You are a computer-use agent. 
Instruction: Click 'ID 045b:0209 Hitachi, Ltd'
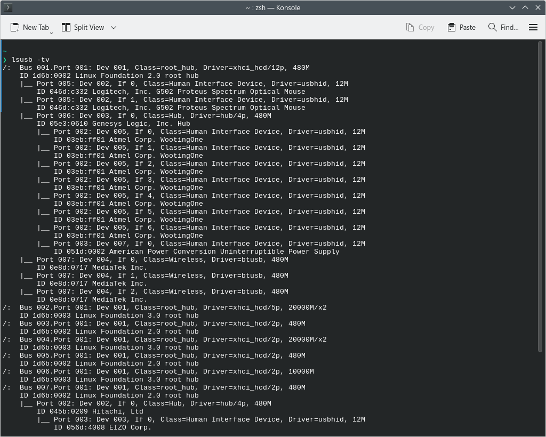pyautogui.click(x=90, y=411)
